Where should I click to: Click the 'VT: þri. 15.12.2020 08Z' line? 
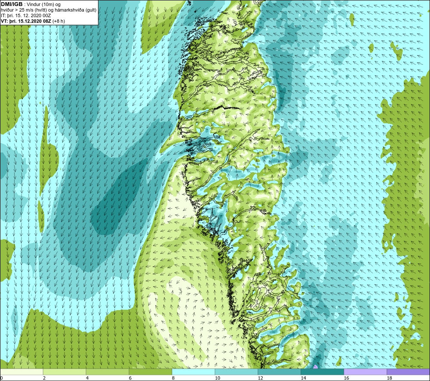(x=33, y=21)
